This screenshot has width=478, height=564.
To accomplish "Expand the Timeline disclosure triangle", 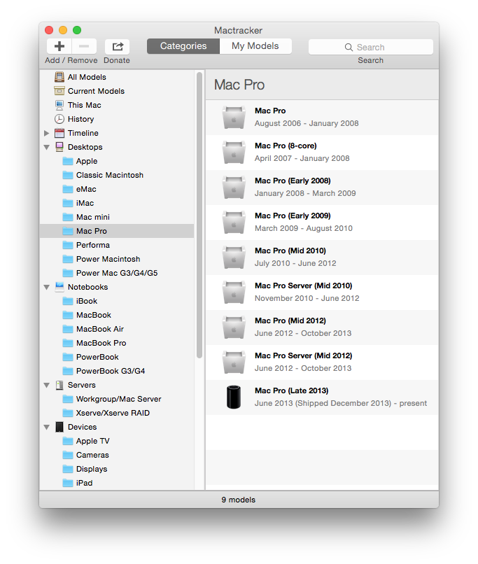I will [x=47, y=133].
